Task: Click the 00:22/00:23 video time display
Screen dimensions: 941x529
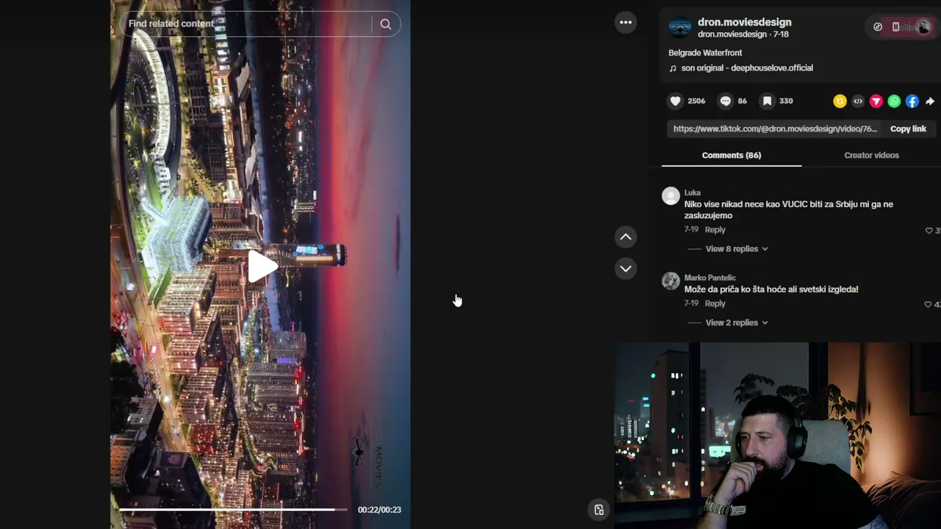Action: pyautogui.click(x=379, y=510)
